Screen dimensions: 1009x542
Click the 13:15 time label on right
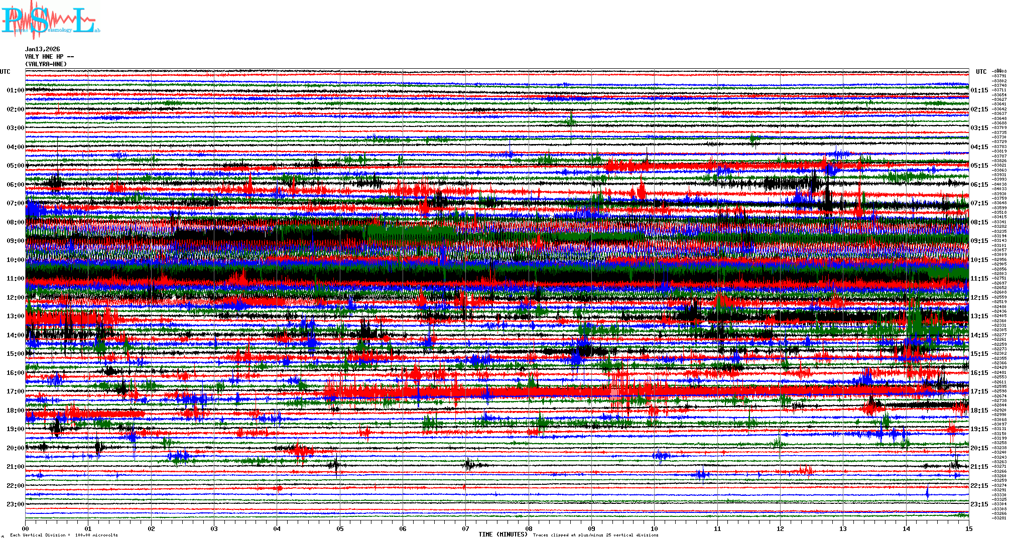pos(979,316)
